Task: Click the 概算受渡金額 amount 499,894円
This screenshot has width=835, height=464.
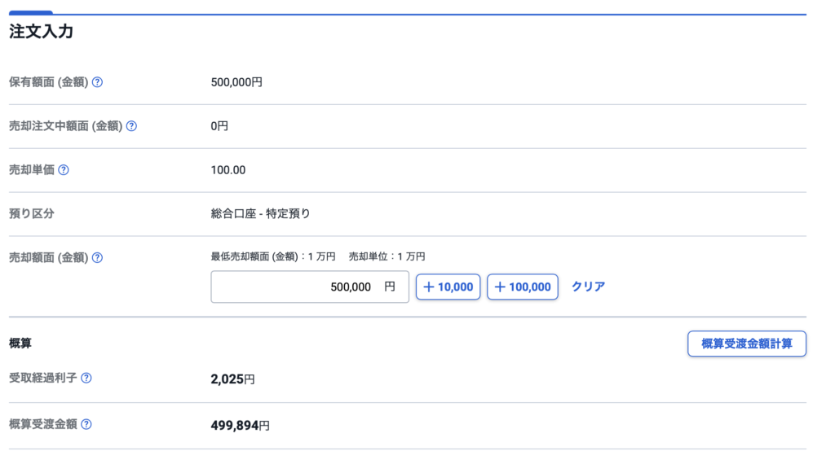Action: [x=240, y=425]
